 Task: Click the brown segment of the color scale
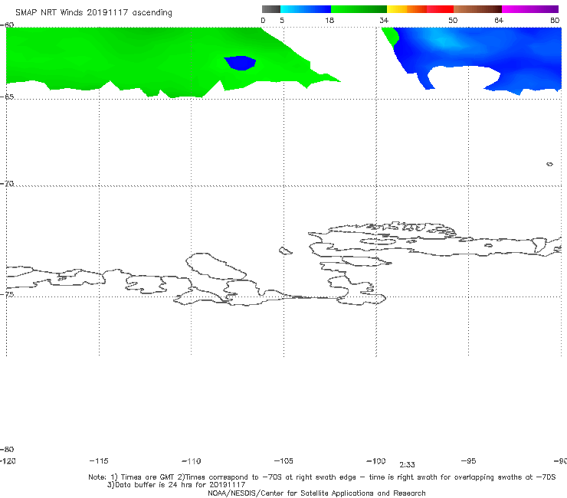pyautogui.click(x=477, y=9)
